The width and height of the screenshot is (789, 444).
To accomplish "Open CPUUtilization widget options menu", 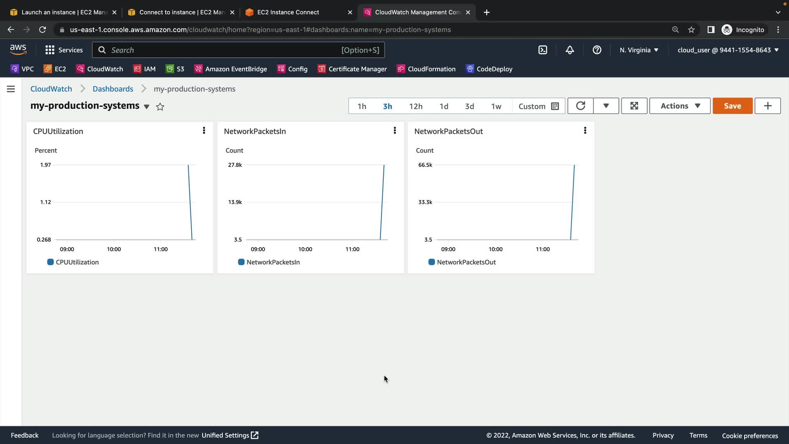I will click(x=204, y=131).
